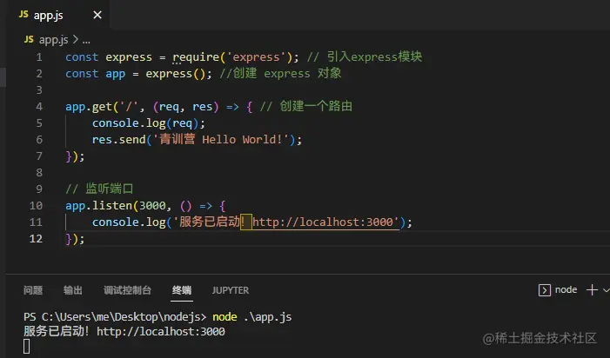Click the JS icon in breadcrumb
Viewport: 610px width, 358px height.
pos(29,39)
